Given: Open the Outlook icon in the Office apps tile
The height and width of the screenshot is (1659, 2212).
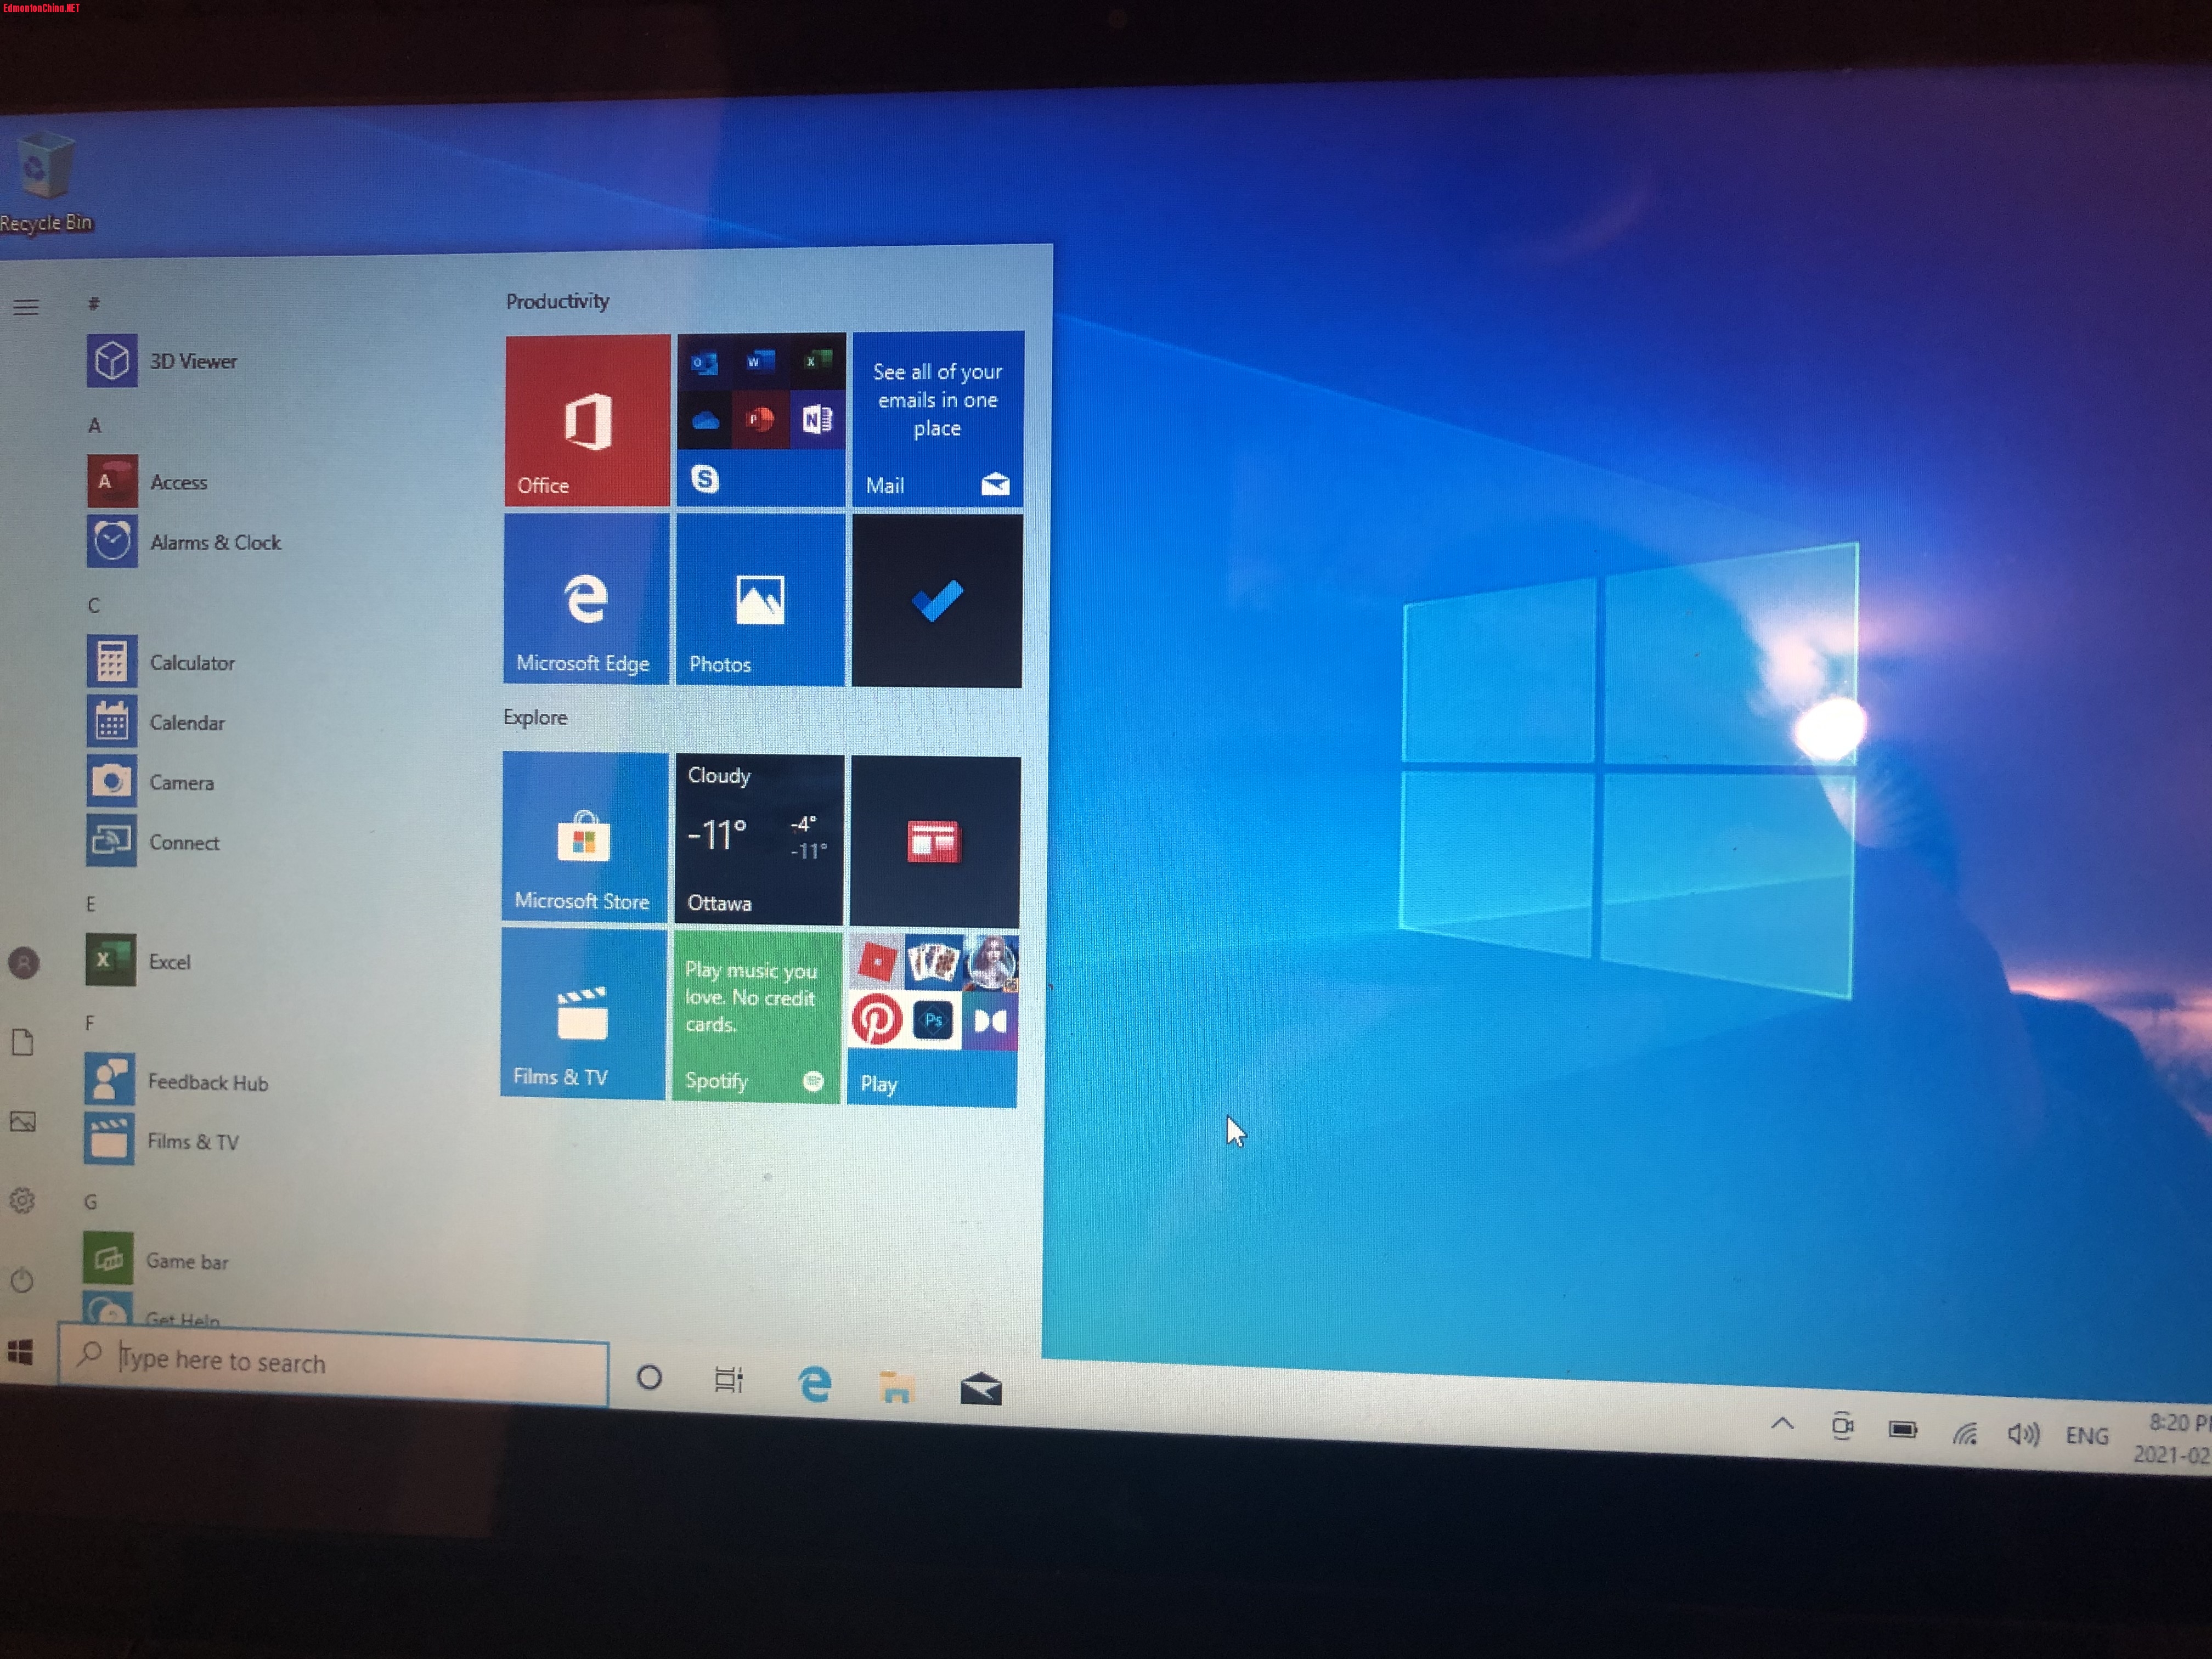Looking at the screenshot, I should pos(704,362).
